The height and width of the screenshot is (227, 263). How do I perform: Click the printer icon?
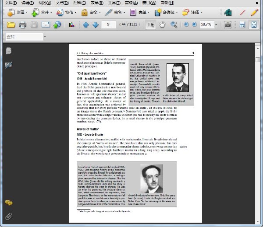[x=23, y=25]
